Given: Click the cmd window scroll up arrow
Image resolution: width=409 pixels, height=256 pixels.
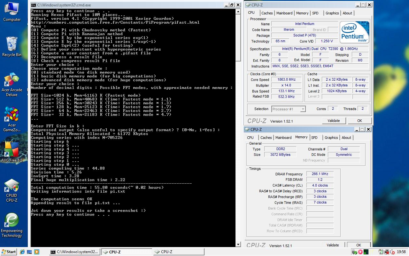Looking at the screenshot, I should tap(238, 12).
